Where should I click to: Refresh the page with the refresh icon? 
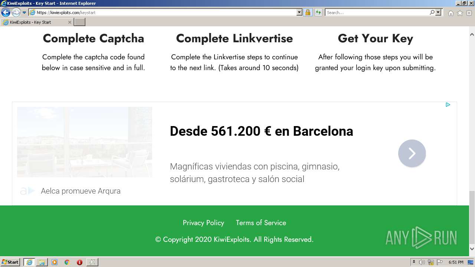click(318, 13)
